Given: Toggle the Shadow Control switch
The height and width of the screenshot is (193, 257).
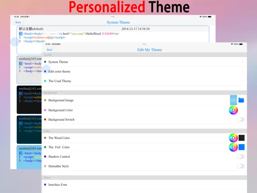Looking at the screenshot, I should [x=241, y=157].
